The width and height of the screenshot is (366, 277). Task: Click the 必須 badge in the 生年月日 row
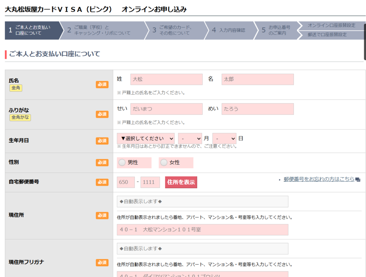click(x=102, y=141)
